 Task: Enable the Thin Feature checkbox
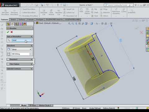point(8,64)
